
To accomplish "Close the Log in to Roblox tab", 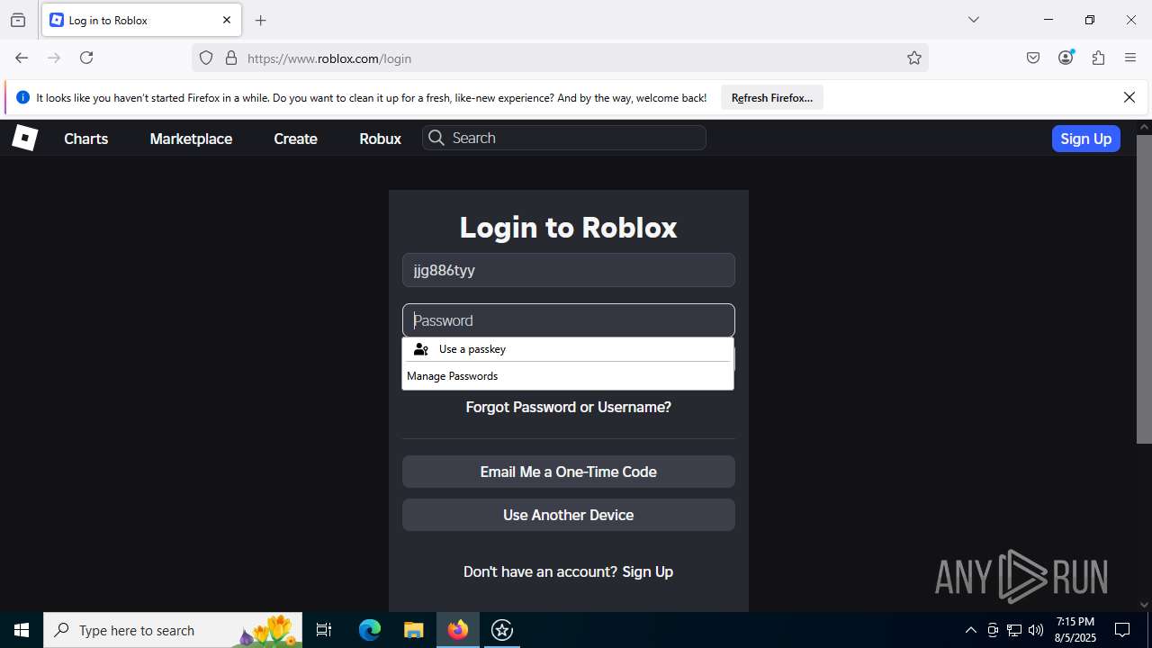I will pos(227,20).
